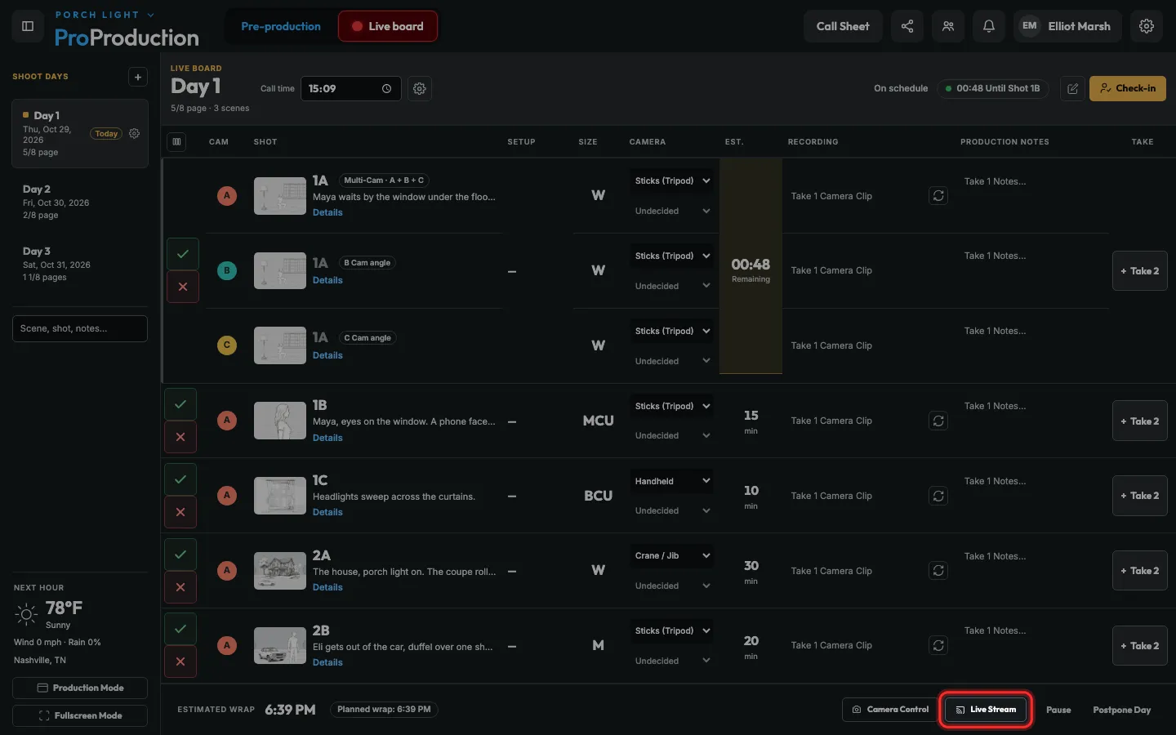
Task: Open the team members icon
Action: click(948, 26)
